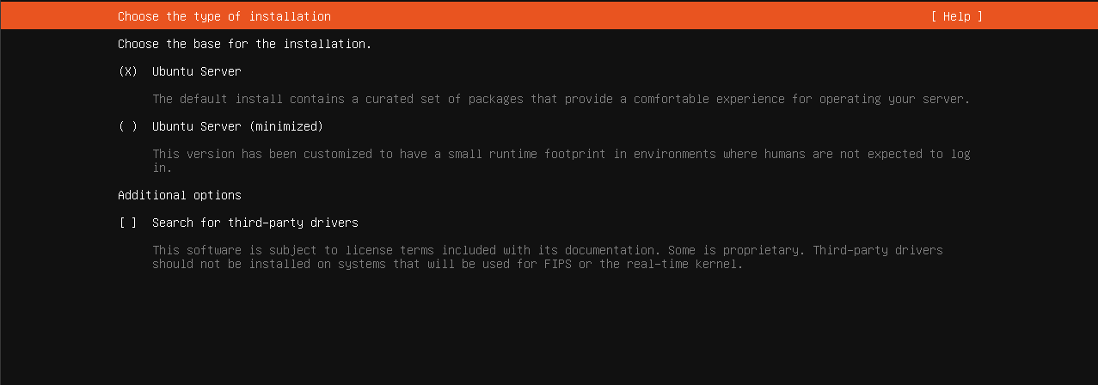Select the Ubuntu Server radio button
1098x385 pixels.
[x=128, y=71]
